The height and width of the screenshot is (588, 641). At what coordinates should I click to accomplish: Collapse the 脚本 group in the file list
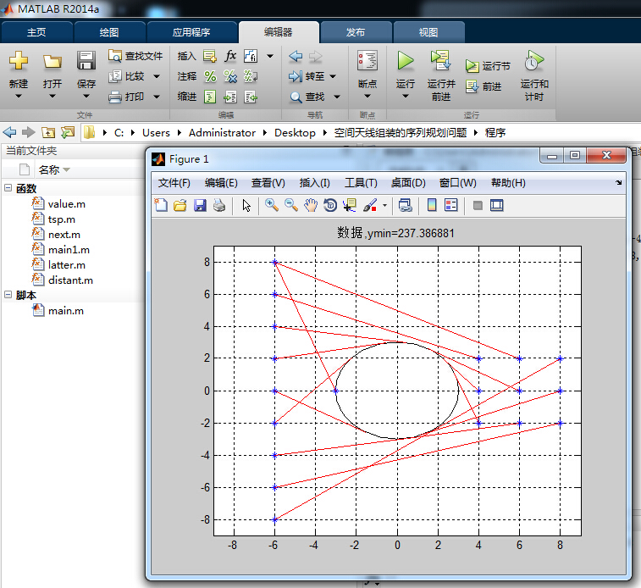click(x=8, y=294)
